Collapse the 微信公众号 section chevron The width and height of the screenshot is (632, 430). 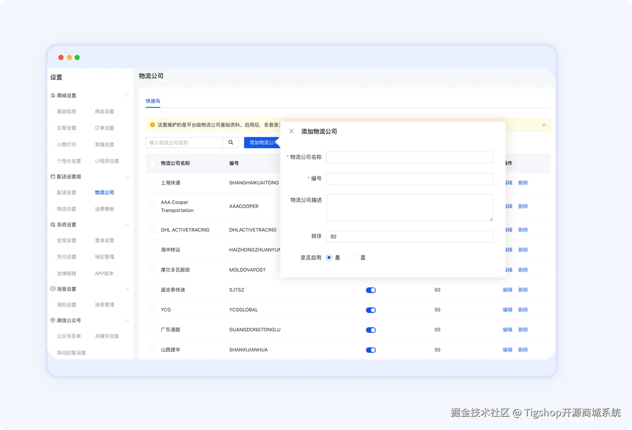[128, 320]
